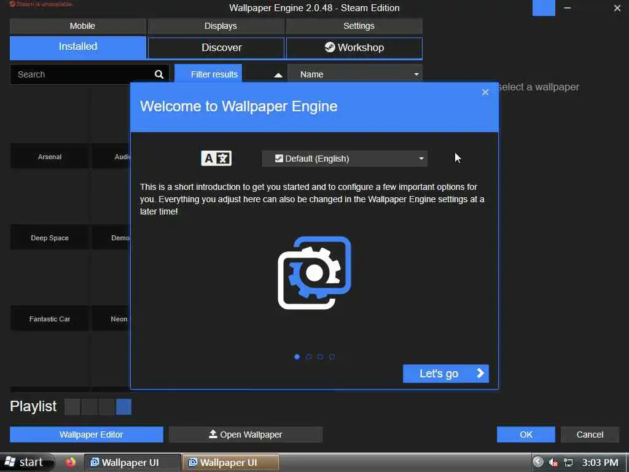The width and height of the screenshot is (629, 472).
Task: Open the language dropdown Default (English)
Action: 345,159
